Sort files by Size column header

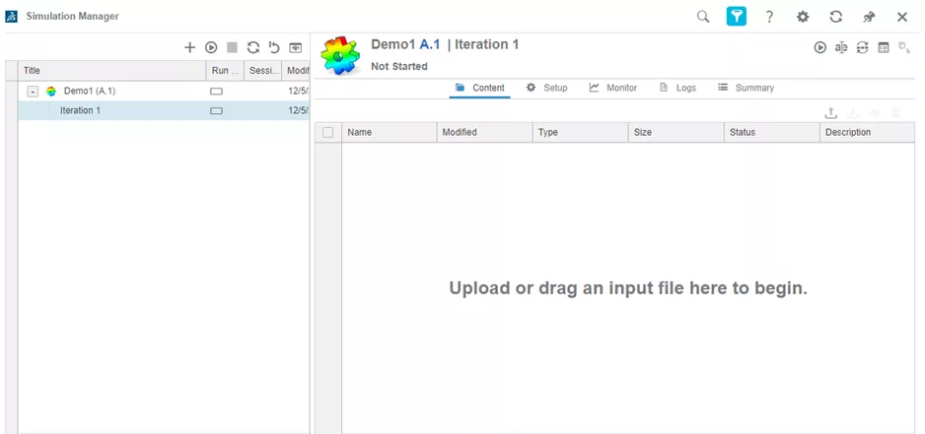676,133
